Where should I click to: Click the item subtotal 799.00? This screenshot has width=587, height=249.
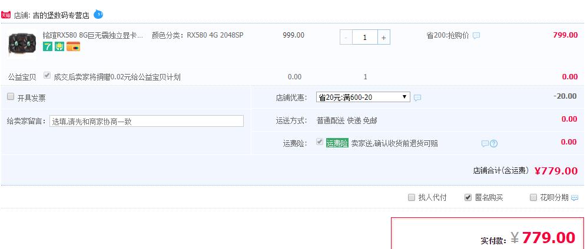click(565, 35)
